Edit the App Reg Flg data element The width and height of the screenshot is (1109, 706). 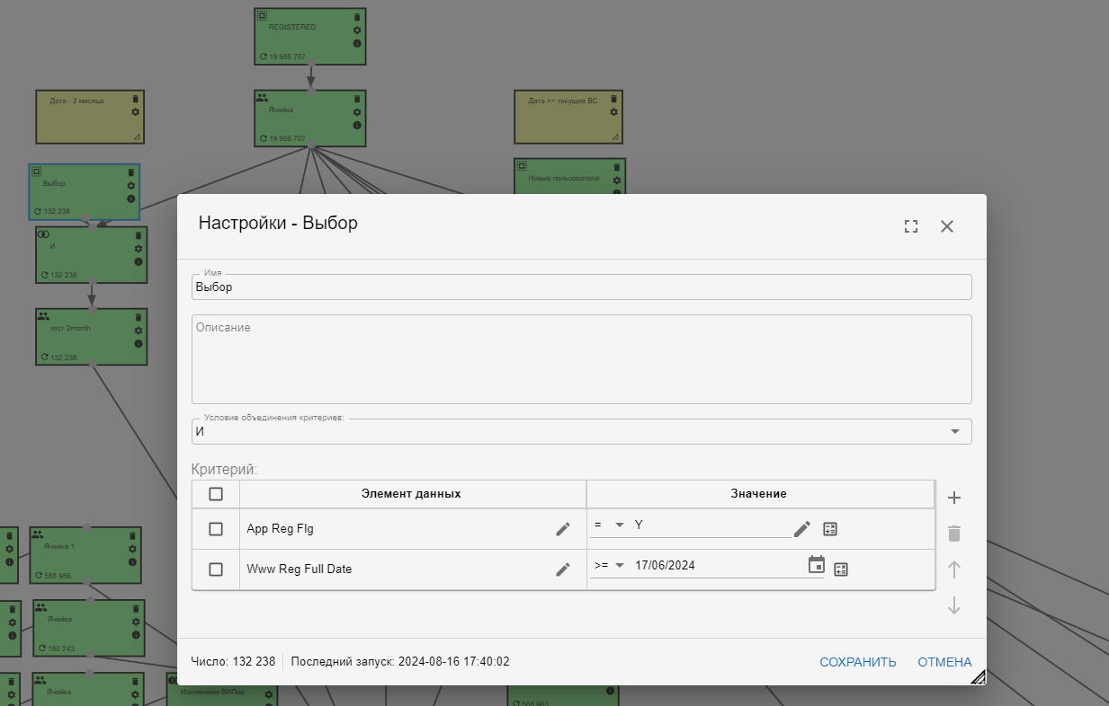pos(562,529)
